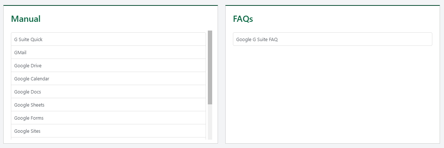
Task: Open the Google Docs manual
Action: click(28, 92)
